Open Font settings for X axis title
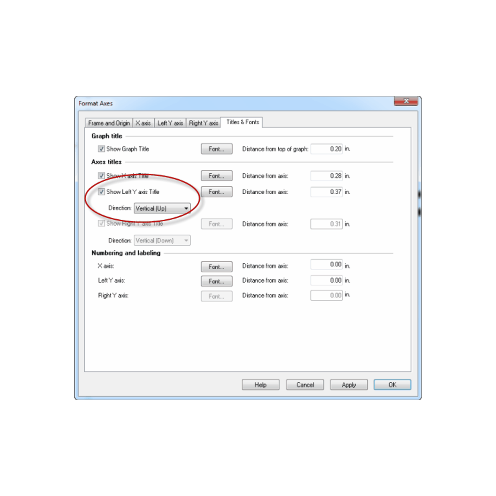The height and width of the screenshot is (496, 496). click(x=217, y=176)
